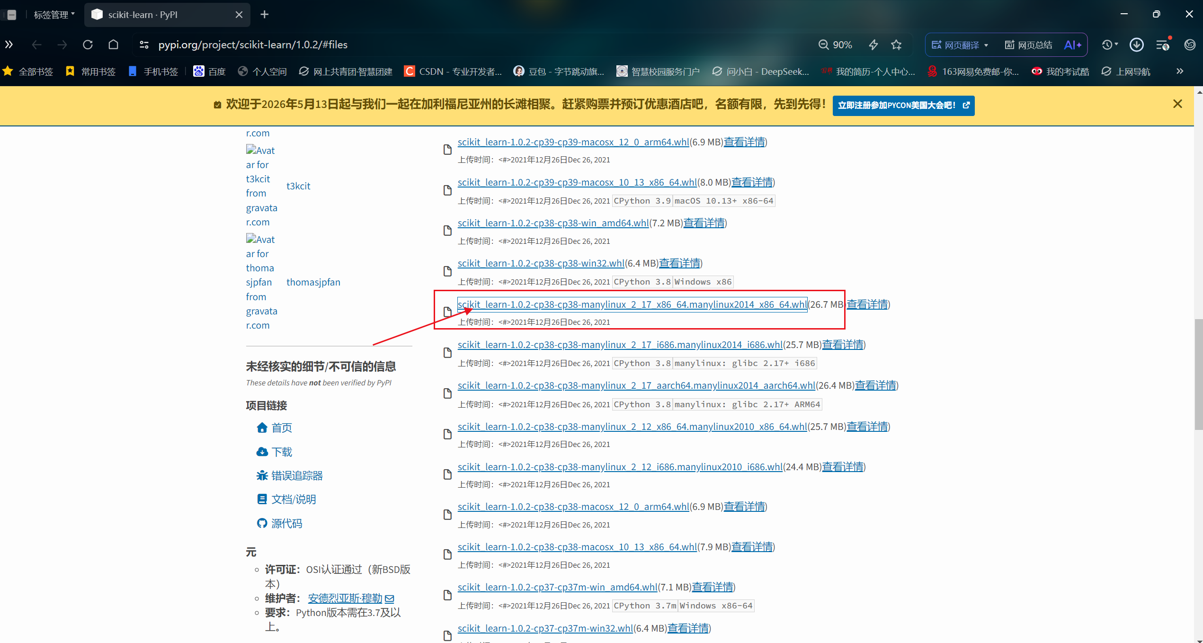Show more bookmarks overflow chevron

[x=1179, y=71]
